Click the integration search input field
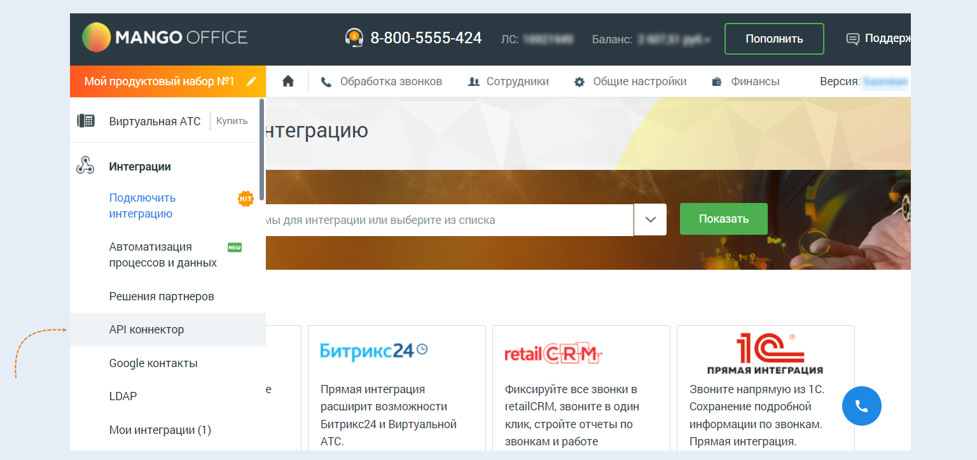The width and height of the screenshot is (977, 460). click(445, 220)
